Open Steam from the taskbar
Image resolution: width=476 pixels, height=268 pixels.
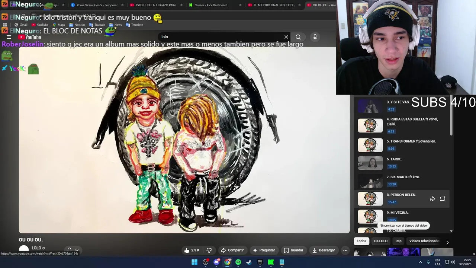[x=249, y=262]
